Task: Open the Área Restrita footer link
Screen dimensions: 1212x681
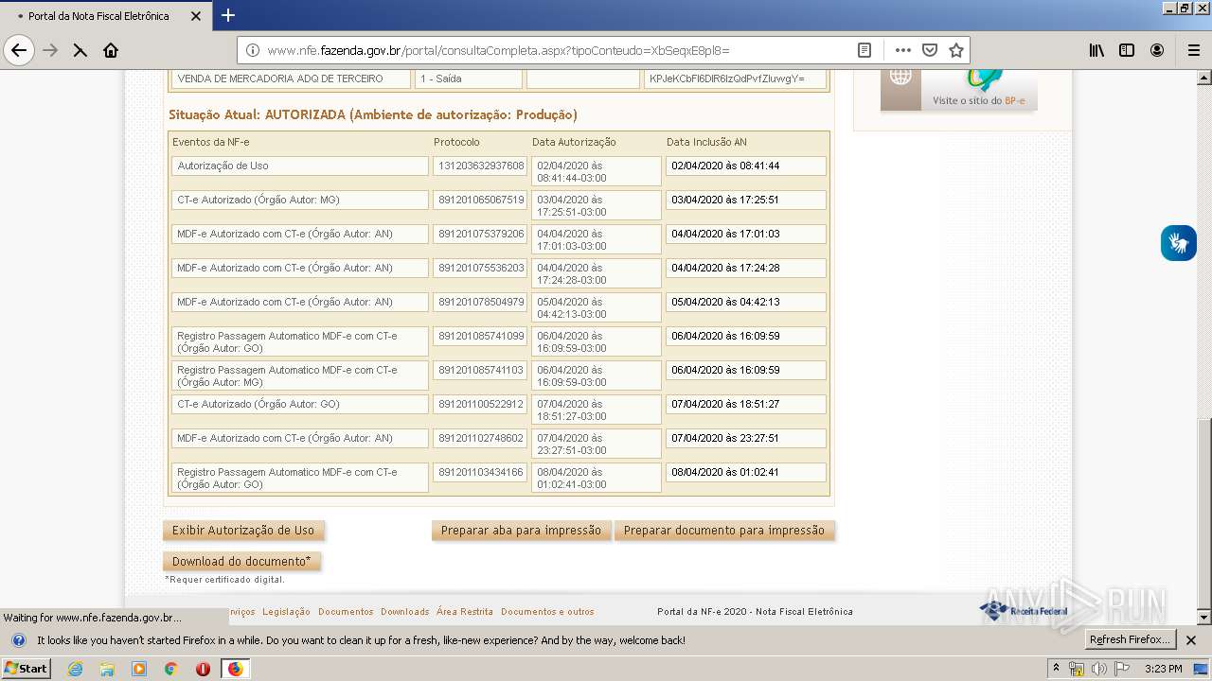Action: pyautogui.click(x=465, y=612)
